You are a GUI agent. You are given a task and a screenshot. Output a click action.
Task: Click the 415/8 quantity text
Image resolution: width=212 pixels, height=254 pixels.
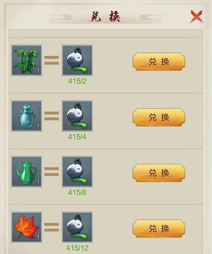[x=77, y=193]
